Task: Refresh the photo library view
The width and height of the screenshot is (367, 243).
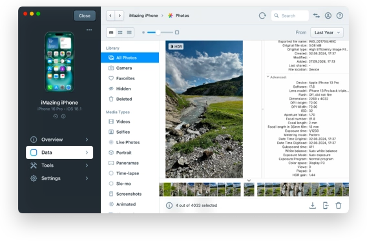Action: coord(262,16)
